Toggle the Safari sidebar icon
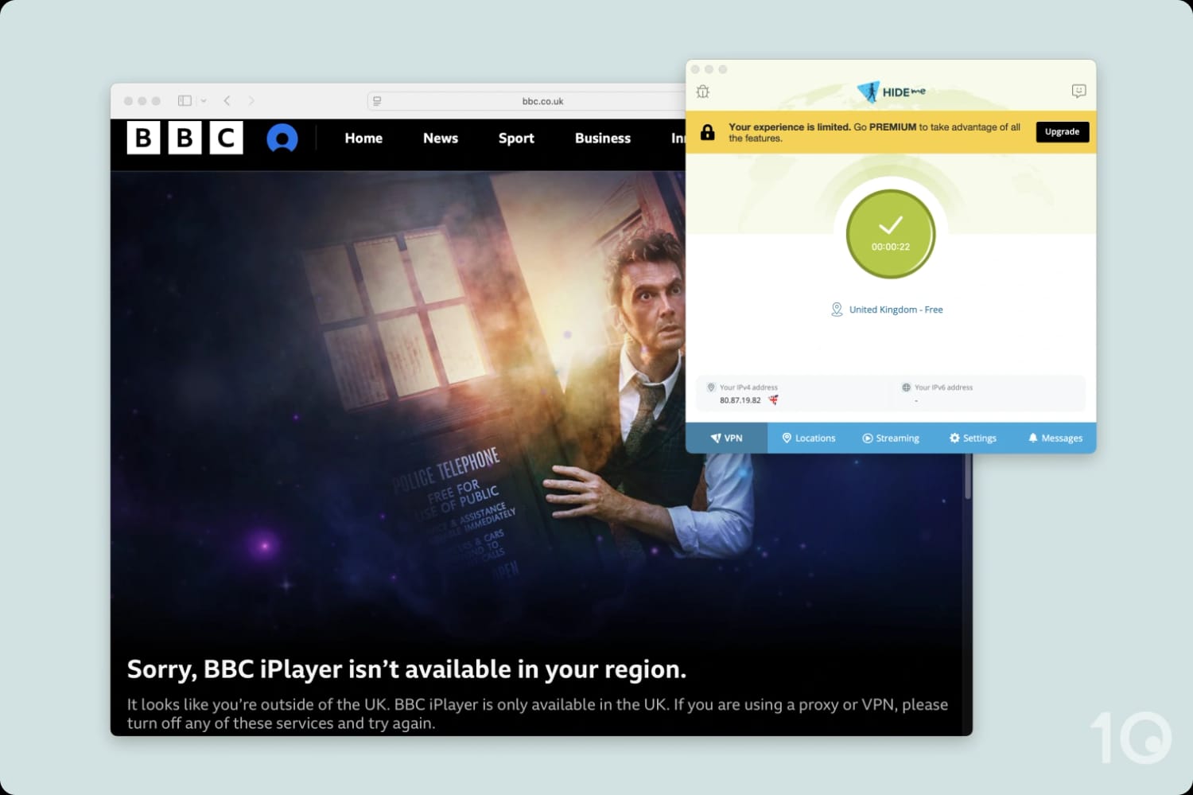This screenshot has height=795, width=1193. pos(184,100)
